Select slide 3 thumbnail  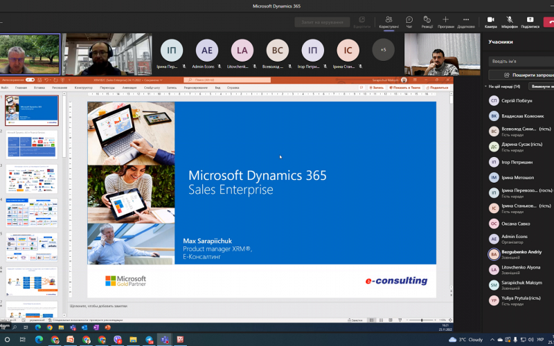(x=31, y=179)
